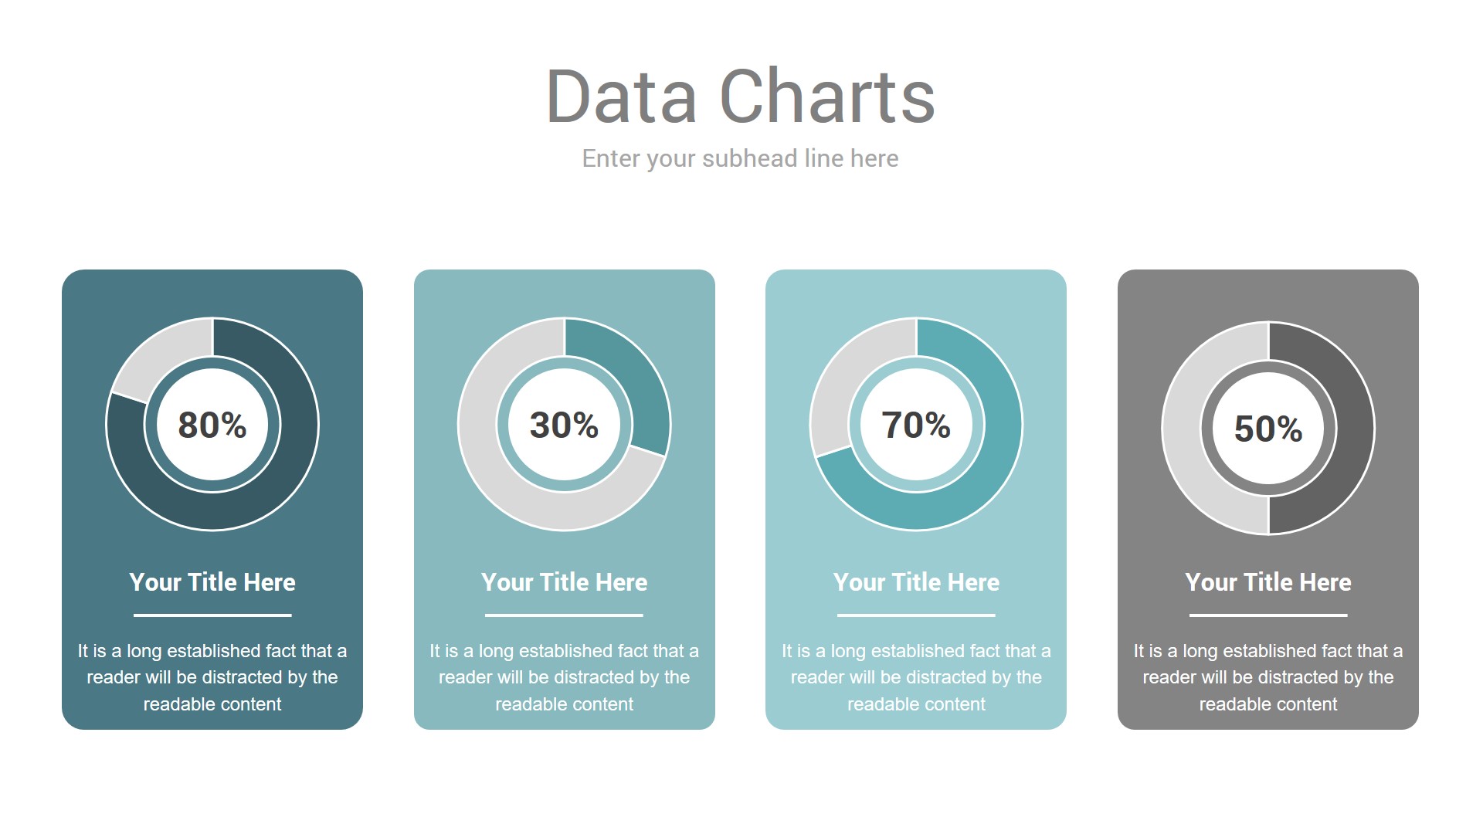Click the description paragraph in the 70% card
The image size is (1483, 834).
tap(916, 677)
